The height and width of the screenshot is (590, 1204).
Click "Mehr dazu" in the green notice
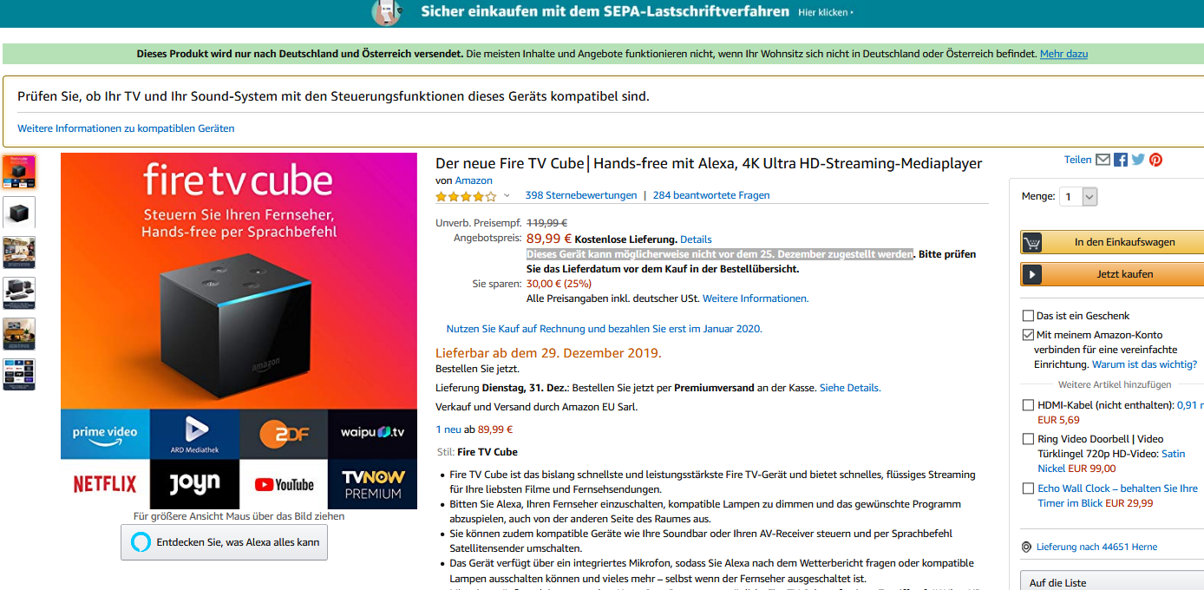click(x=1063, y=54)
